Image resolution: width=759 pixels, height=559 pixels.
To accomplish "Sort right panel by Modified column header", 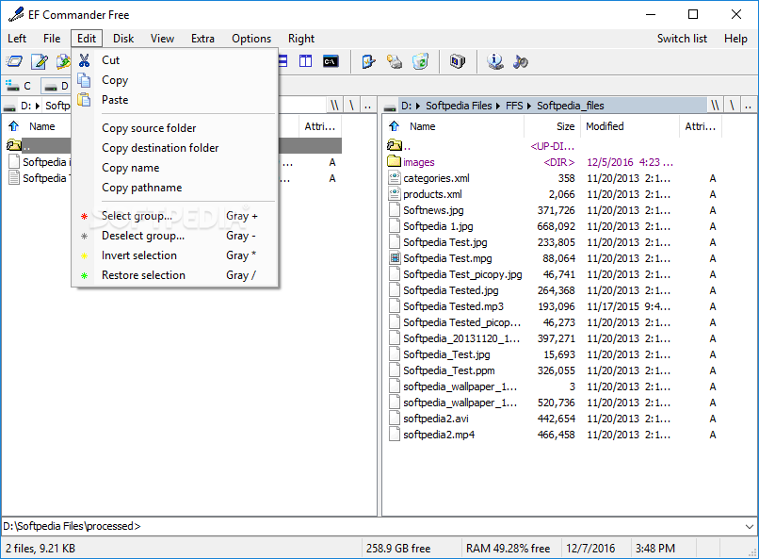I will tap(630, 126).
